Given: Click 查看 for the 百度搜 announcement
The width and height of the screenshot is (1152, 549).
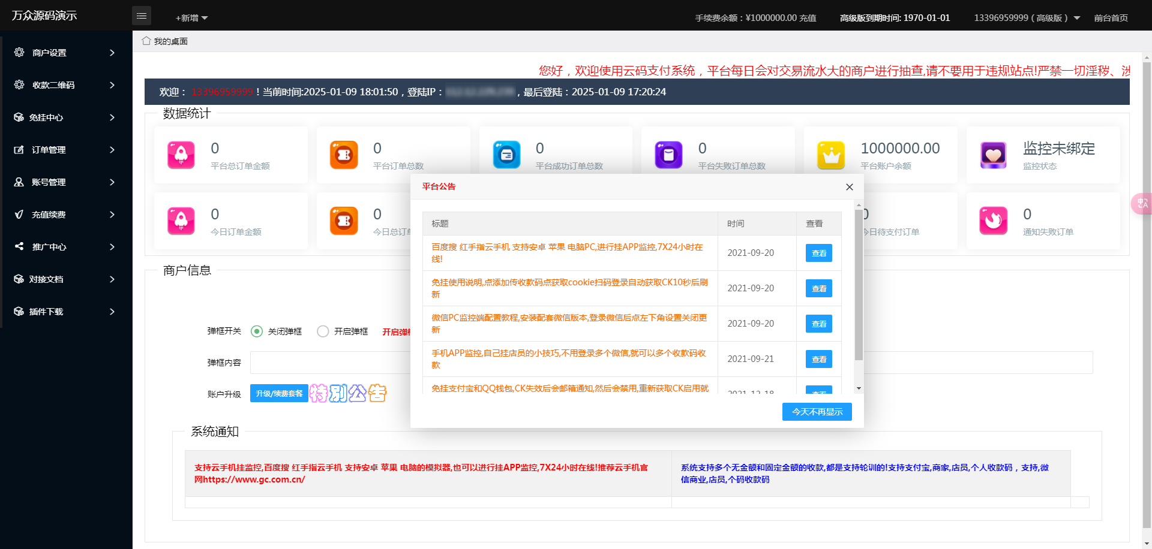Looking at the screenshot, I should coord(818,252).
